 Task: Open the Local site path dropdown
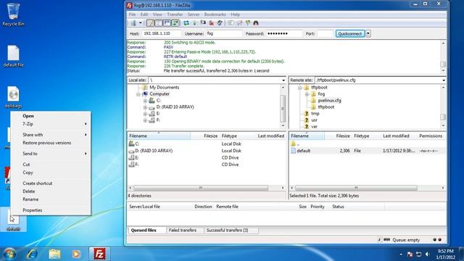(283, 80)
